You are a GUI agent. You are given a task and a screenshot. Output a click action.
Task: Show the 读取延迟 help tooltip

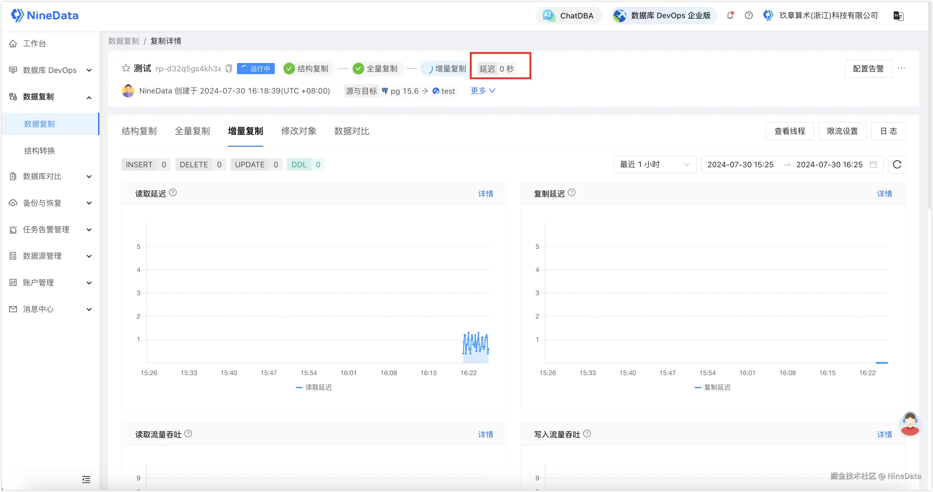tap(173, 192)
